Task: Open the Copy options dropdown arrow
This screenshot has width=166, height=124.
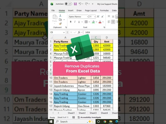Action: click(x=64, y=20)
